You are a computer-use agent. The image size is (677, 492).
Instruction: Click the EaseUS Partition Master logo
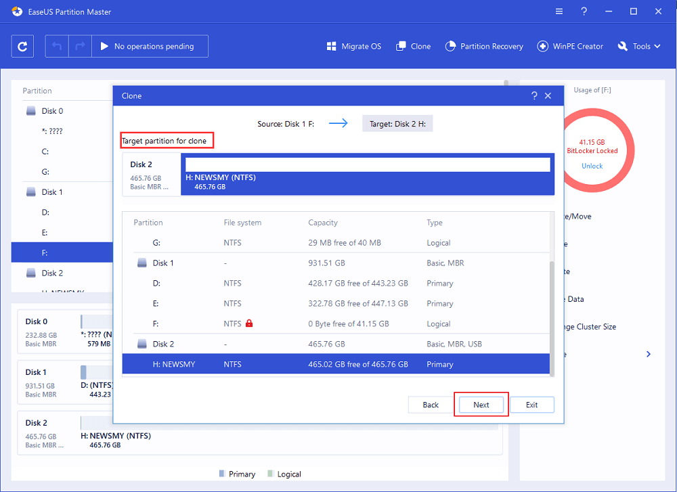tap(18, 12)
